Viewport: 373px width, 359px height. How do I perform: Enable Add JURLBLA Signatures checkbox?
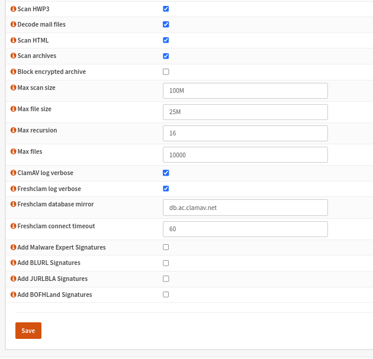[166, 279]
